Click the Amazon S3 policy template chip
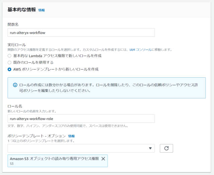The image size is (214, 175). 58,161
